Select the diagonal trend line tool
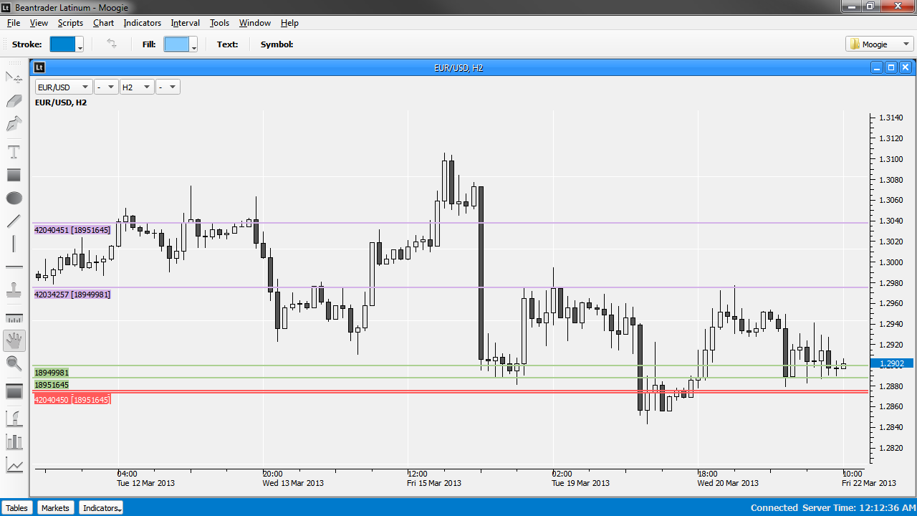Screen dimensions: 917x516 coord(14,221)
